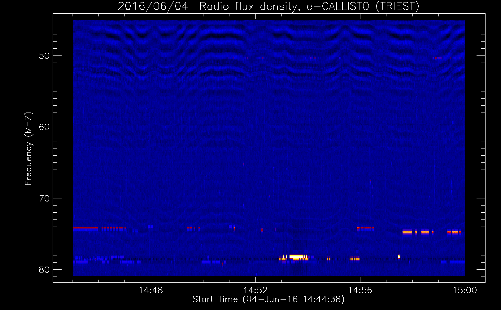Click the 80 MHz frequency tick label
501x310 pixels.
point(44,270)
